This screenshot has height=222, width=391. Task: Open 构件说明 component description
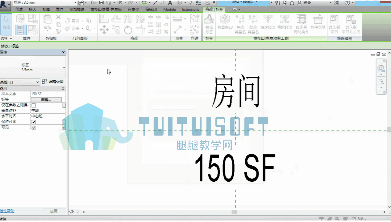coord(318,22)
